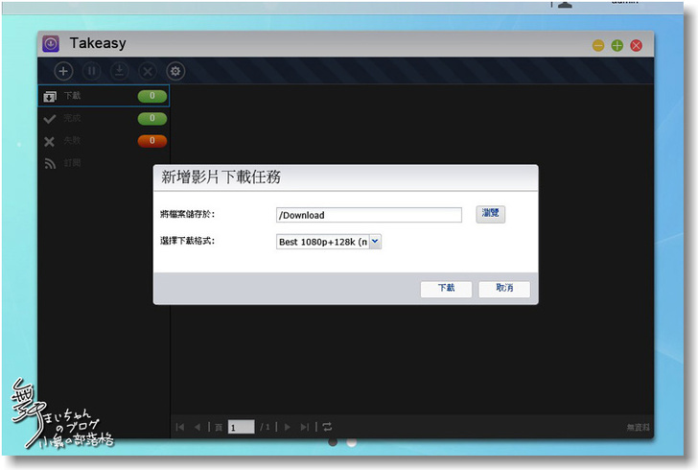Select the 下載 category in the sidebar
Viewport: 698px width, 470px height.
click(104, 96)
